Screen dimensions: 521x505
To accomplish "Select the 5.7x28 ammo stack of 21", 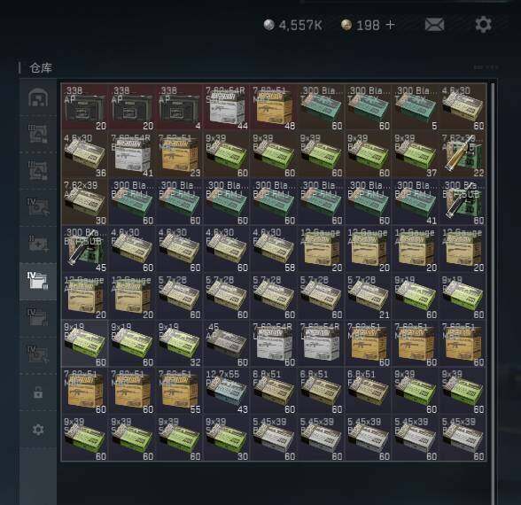I will pos(369,296).
